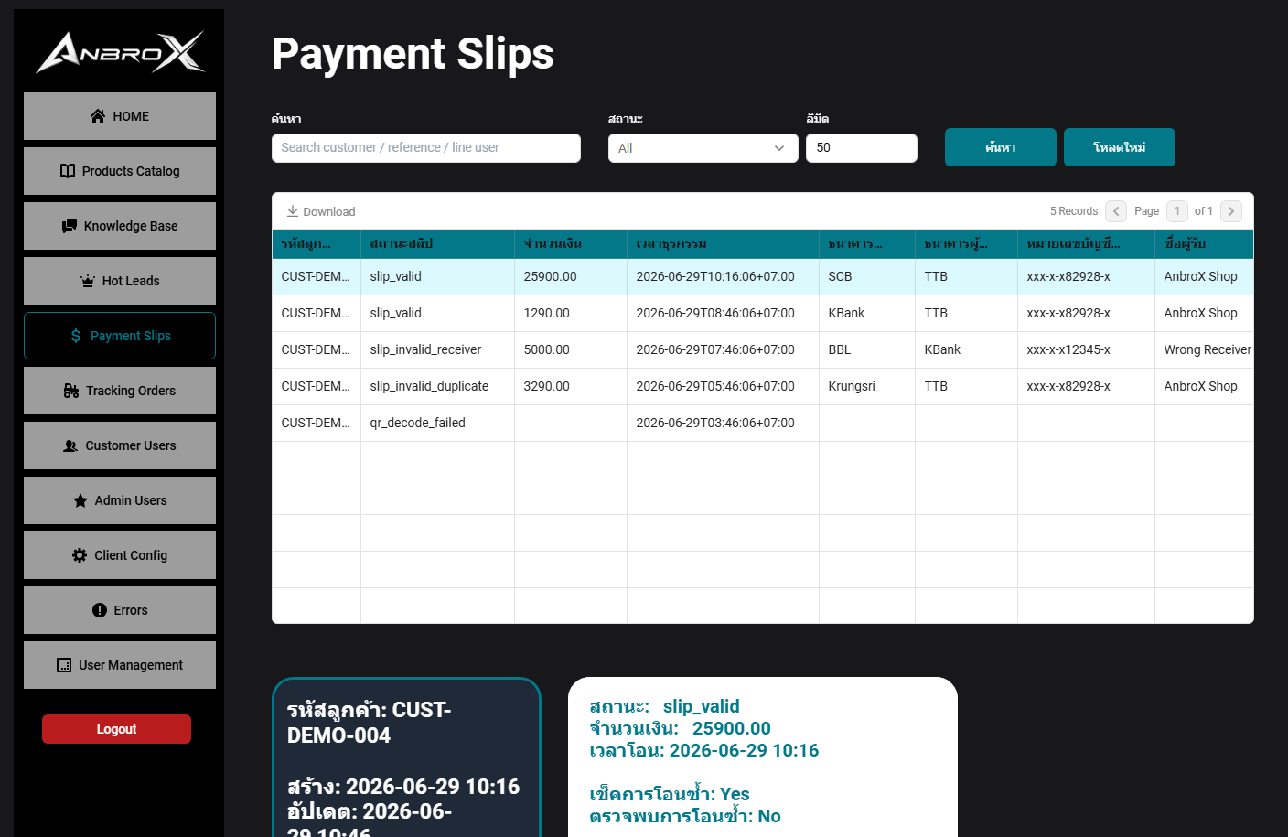Image resolution: width=1288 pixels, height=837 pixels.
Task: Go to previous page of records
Action: tap(1116, 211)
